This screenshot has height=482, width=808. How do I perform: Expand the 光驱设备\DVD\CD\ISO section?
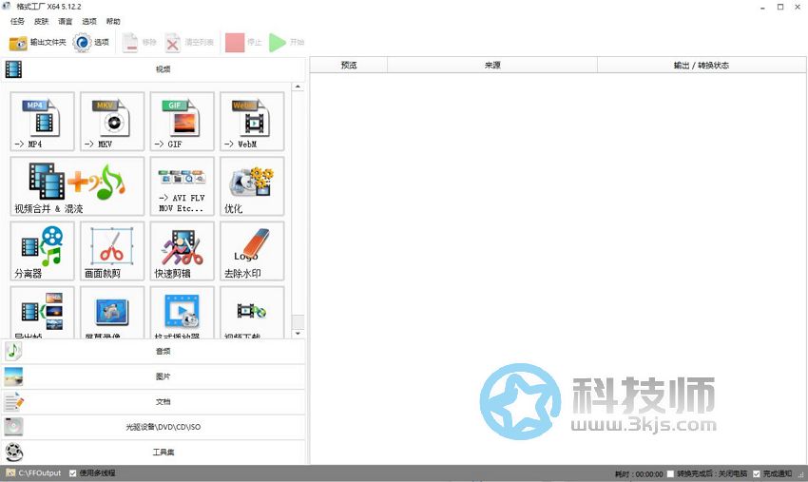153,427
